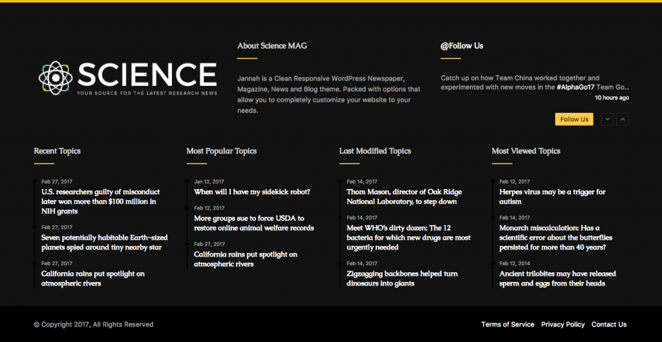662x342 pixels.
Task: Open Contact Us footer link
Action: click(x=608, y=325)
